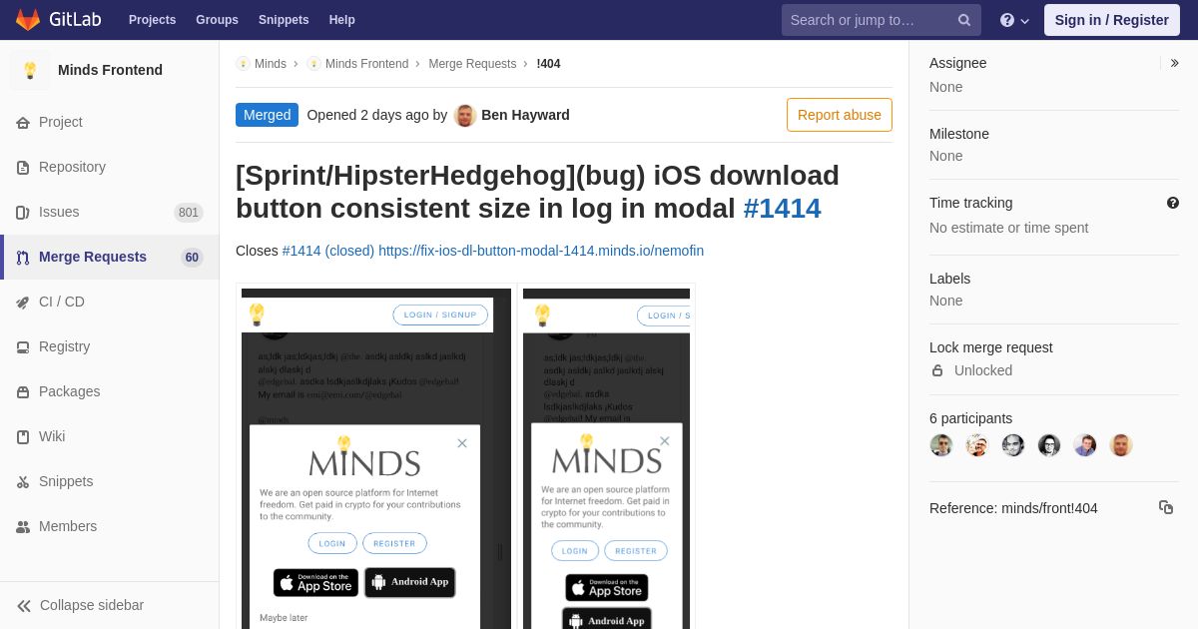Click Report abuse button
1198x629 pixels.
tap(840, 115)
